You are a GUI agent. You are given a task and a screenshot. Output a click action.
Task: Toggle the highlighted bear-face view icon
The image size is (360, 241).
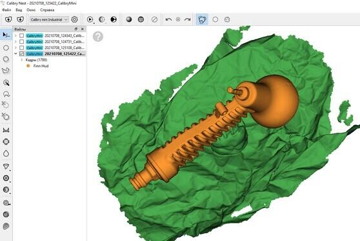[202, 19]
